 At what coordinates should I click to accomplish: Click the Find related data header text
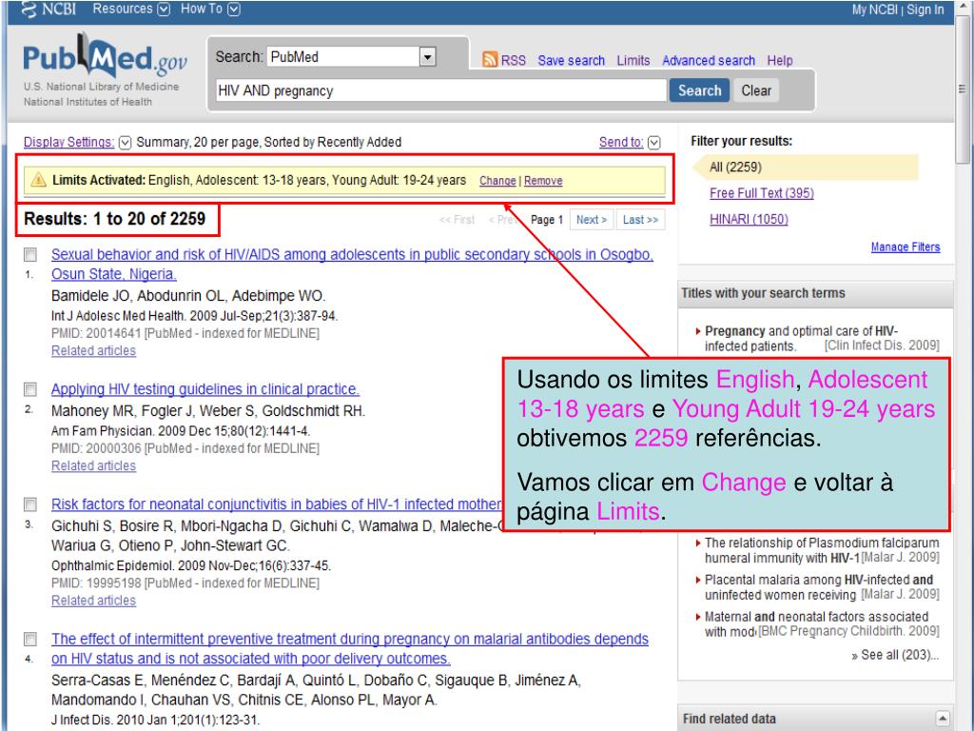(730, 719)
